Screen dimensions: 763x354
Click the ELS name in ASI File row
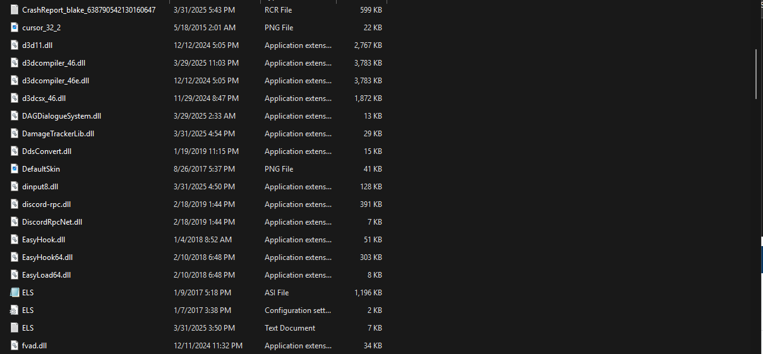click(x=28, y=293)
